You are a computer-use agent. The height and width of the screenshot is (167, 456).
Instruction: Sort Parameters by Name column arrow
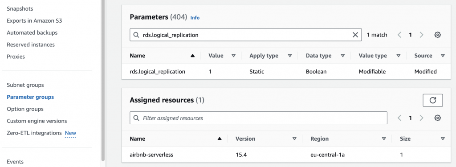click(x=192, y=56)
